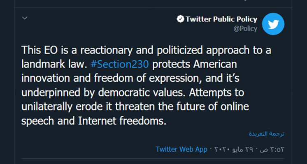307x164 pixels.
Task: Open the Twitter Public Policy display name
Action: pos(221,19)
